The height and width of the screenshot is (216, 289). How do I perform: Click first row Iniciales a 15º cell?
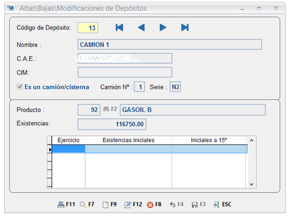(x=210, y=149)
